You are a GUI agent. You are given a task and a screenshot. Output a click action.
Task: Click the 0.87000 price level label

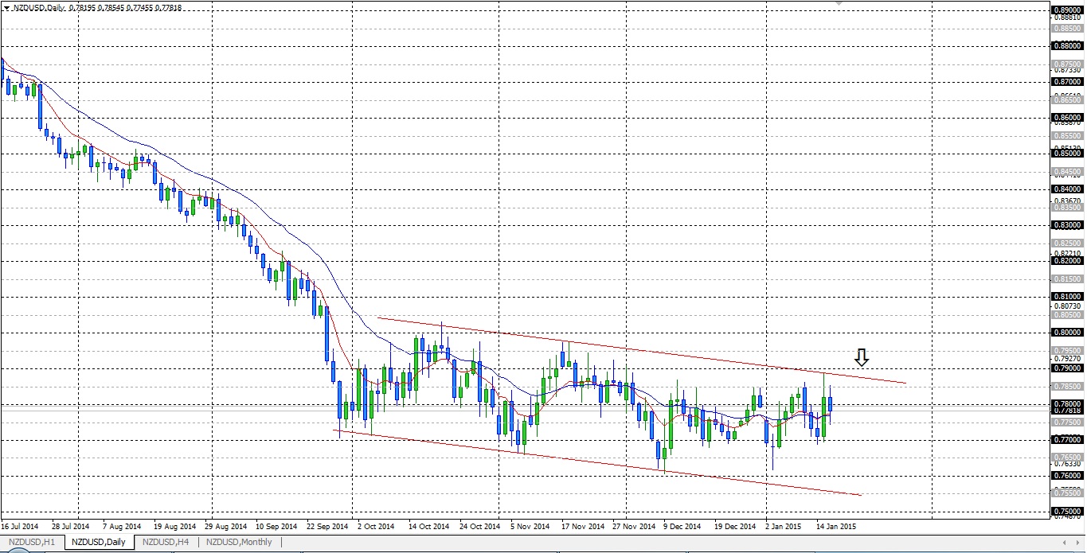click(x=1067, y=81)
